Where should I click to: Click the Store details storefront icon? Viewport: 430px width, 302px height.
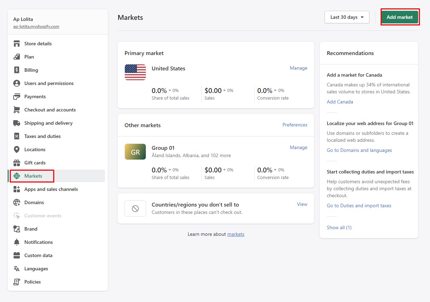click(17, 44)
